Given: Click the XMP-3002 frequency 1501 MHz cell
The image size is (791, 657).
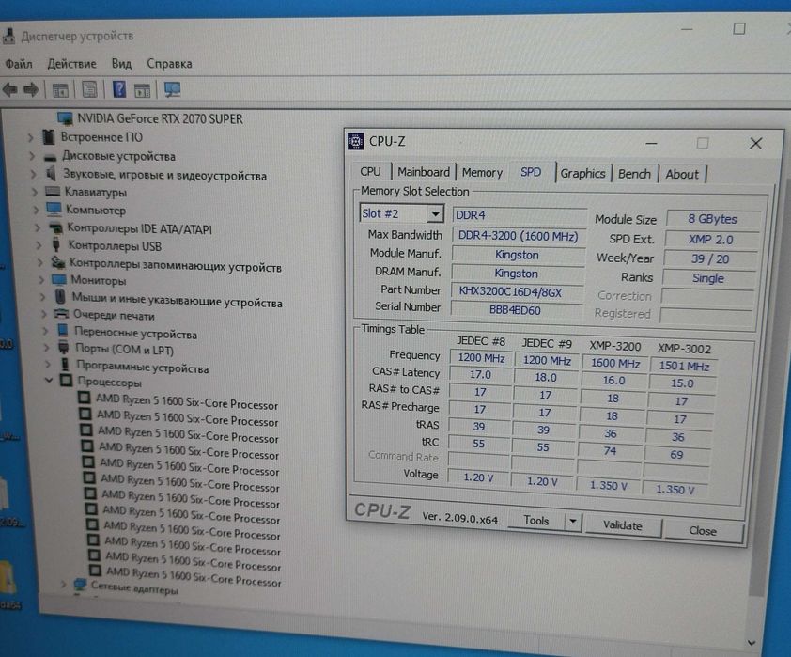Looking at the screenshot, I should tap(684, 366).
